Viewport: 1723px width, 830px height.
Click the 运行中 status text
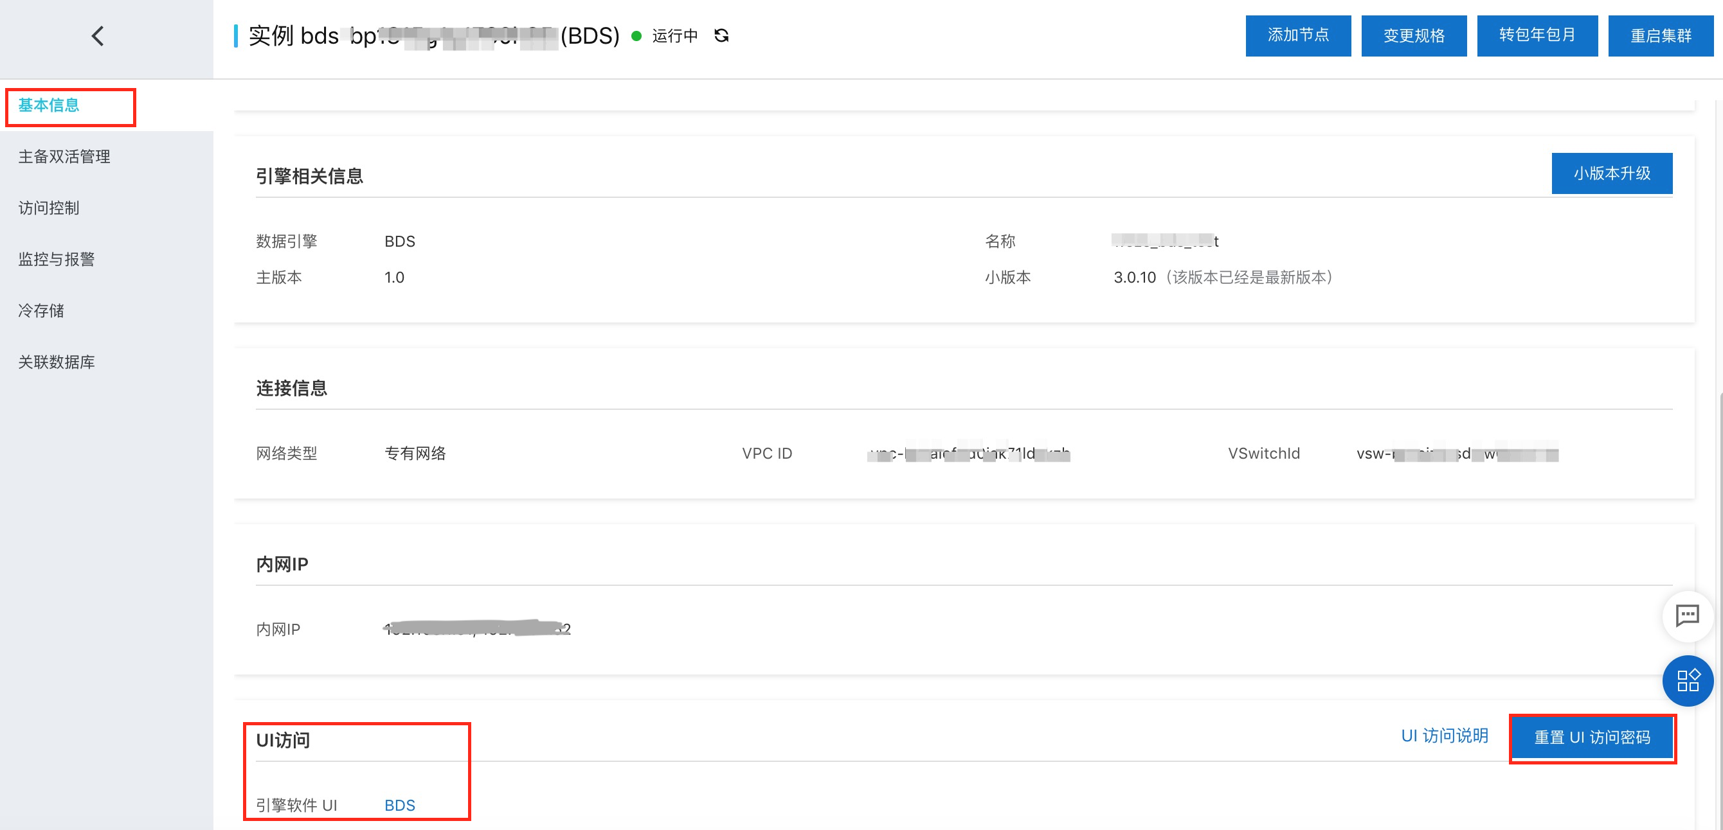coord(674,36)
